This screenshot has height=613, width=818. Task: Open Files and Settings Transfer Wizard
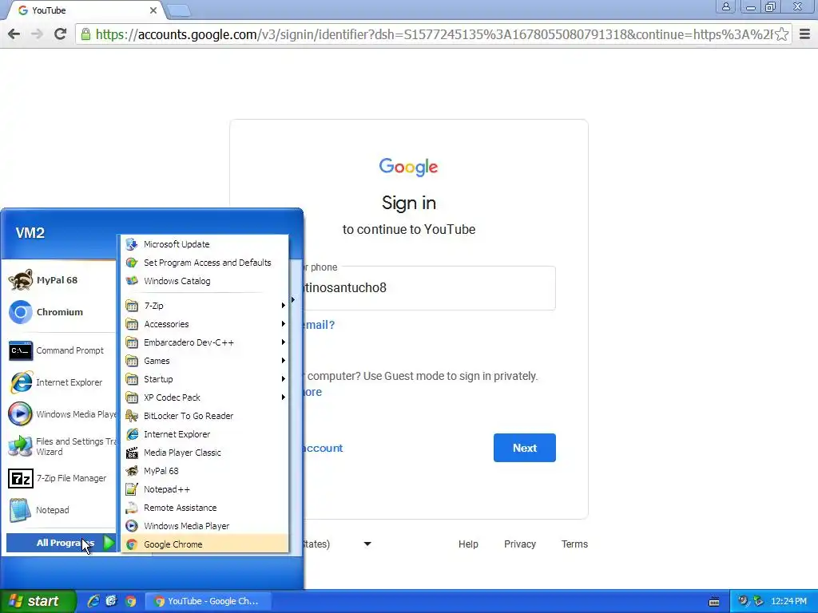coord(61,446)
